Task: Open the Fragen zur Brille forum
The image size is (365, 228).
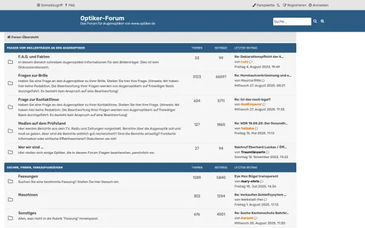Action: tap(33, 75)
